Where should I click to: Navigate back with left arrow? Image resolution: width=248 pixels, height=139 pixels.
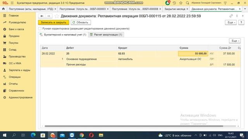click(42, 16)
